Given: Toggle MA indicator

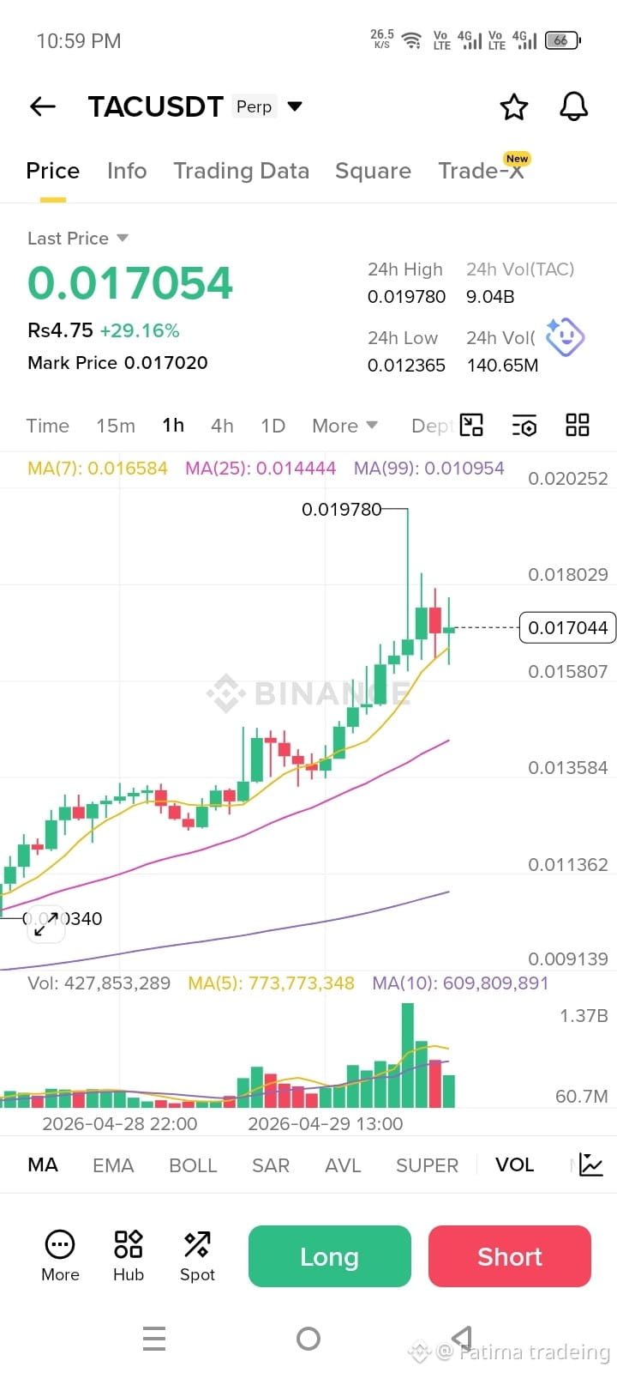Looking at the screenshot, I should pyautogui.click(x=43, y=1164).
